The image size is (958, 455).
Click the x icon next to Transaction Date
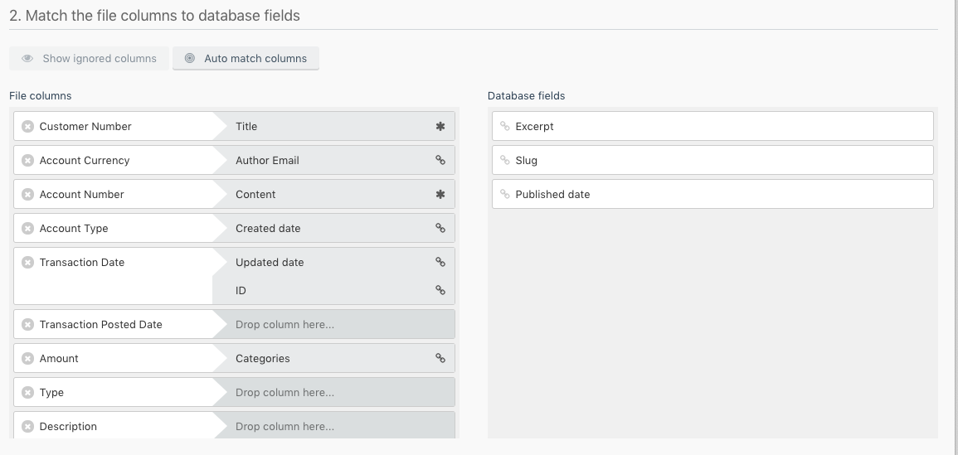(x=27, y=263)
